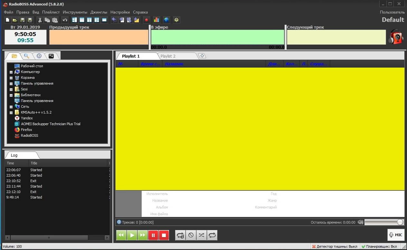407x250 pixels.
Task: Skip to next track (forward button)
Action: [x=143, y=235]
